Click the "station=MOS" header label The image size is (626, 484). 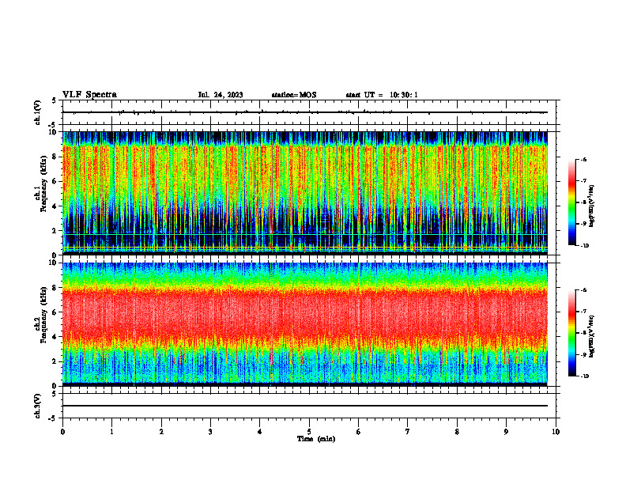294,95
